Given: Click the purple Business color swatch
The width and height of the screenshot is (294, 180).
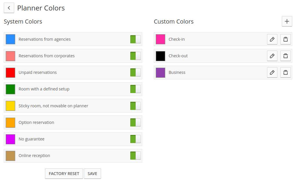Looking at the screenshot, I should tap(160, 72).
